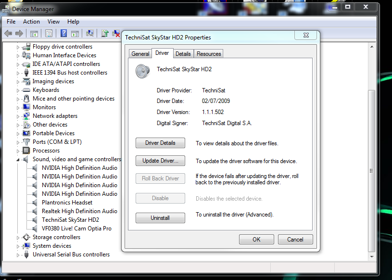Click the Imaging devices camera icon
392x280 pixels.
point(26,81)
